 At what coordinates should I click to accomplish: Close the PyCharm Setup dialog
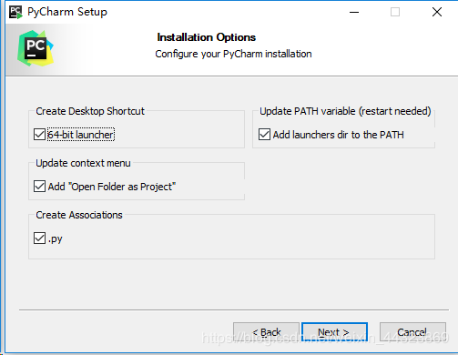[437, 12]
